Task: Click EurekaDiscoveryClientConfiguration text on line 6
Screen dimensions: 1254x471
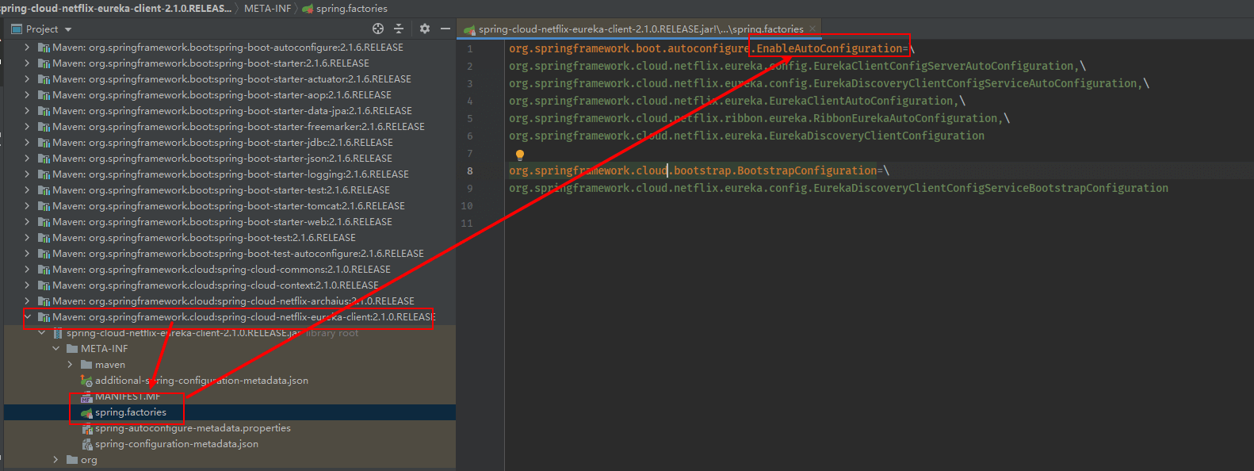Action: [x=877, y=136]
